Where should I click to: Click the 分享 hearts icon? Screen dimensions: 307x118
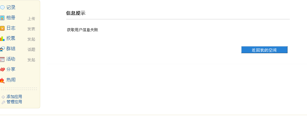pos(2,70)
